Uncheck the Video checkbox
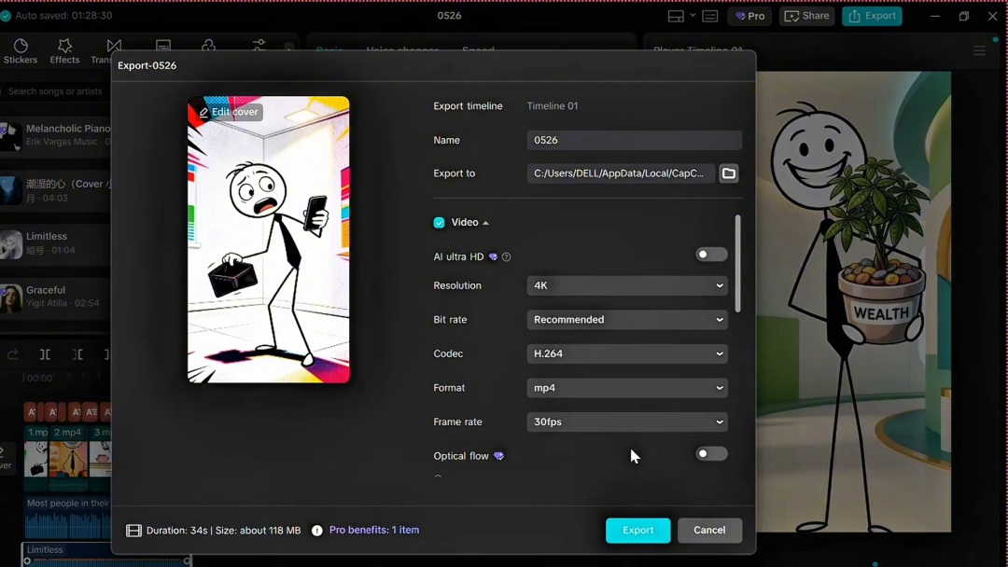Viewport: 1008px width, 567px height. coord(439,223)
